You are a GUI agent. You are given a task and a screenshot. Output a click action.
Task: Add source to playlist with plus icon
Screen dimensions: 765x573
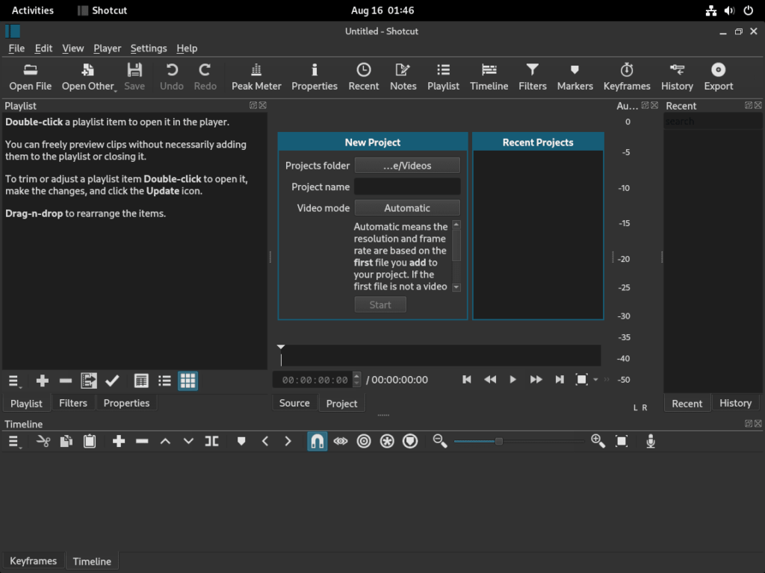[43, 381]
